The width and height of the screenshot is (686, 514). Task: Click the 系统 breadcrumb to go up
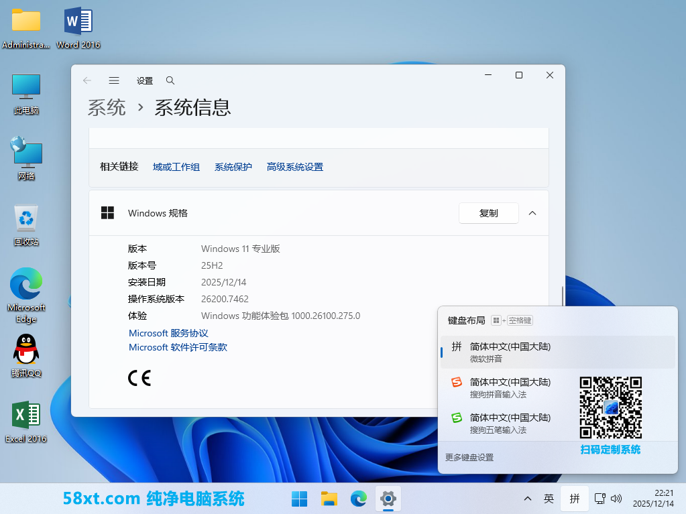[107, 107]
